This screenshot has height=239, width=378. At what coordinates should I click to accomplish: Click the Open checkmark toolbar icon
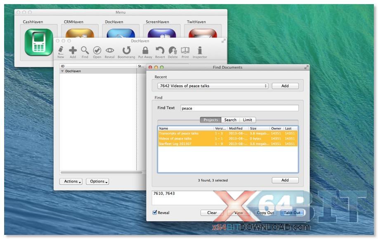tap(97, 52)
